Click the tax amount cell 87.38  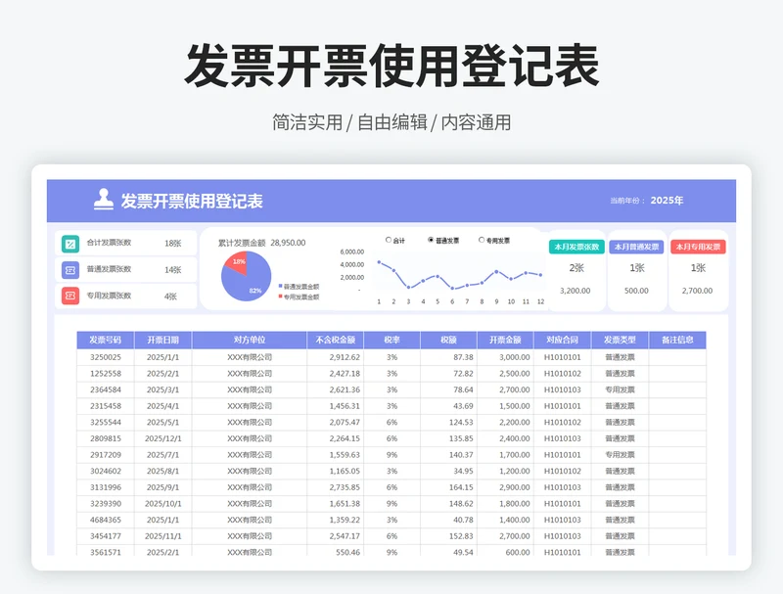(448, 357)
